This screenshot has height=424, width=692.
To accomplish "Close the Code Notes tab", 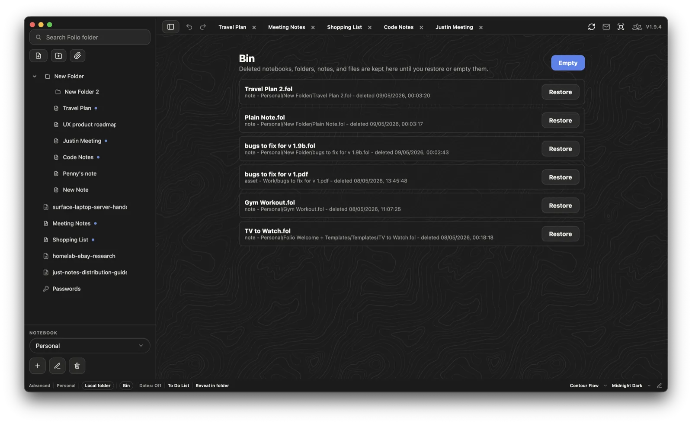I will (x=421, y=27).
